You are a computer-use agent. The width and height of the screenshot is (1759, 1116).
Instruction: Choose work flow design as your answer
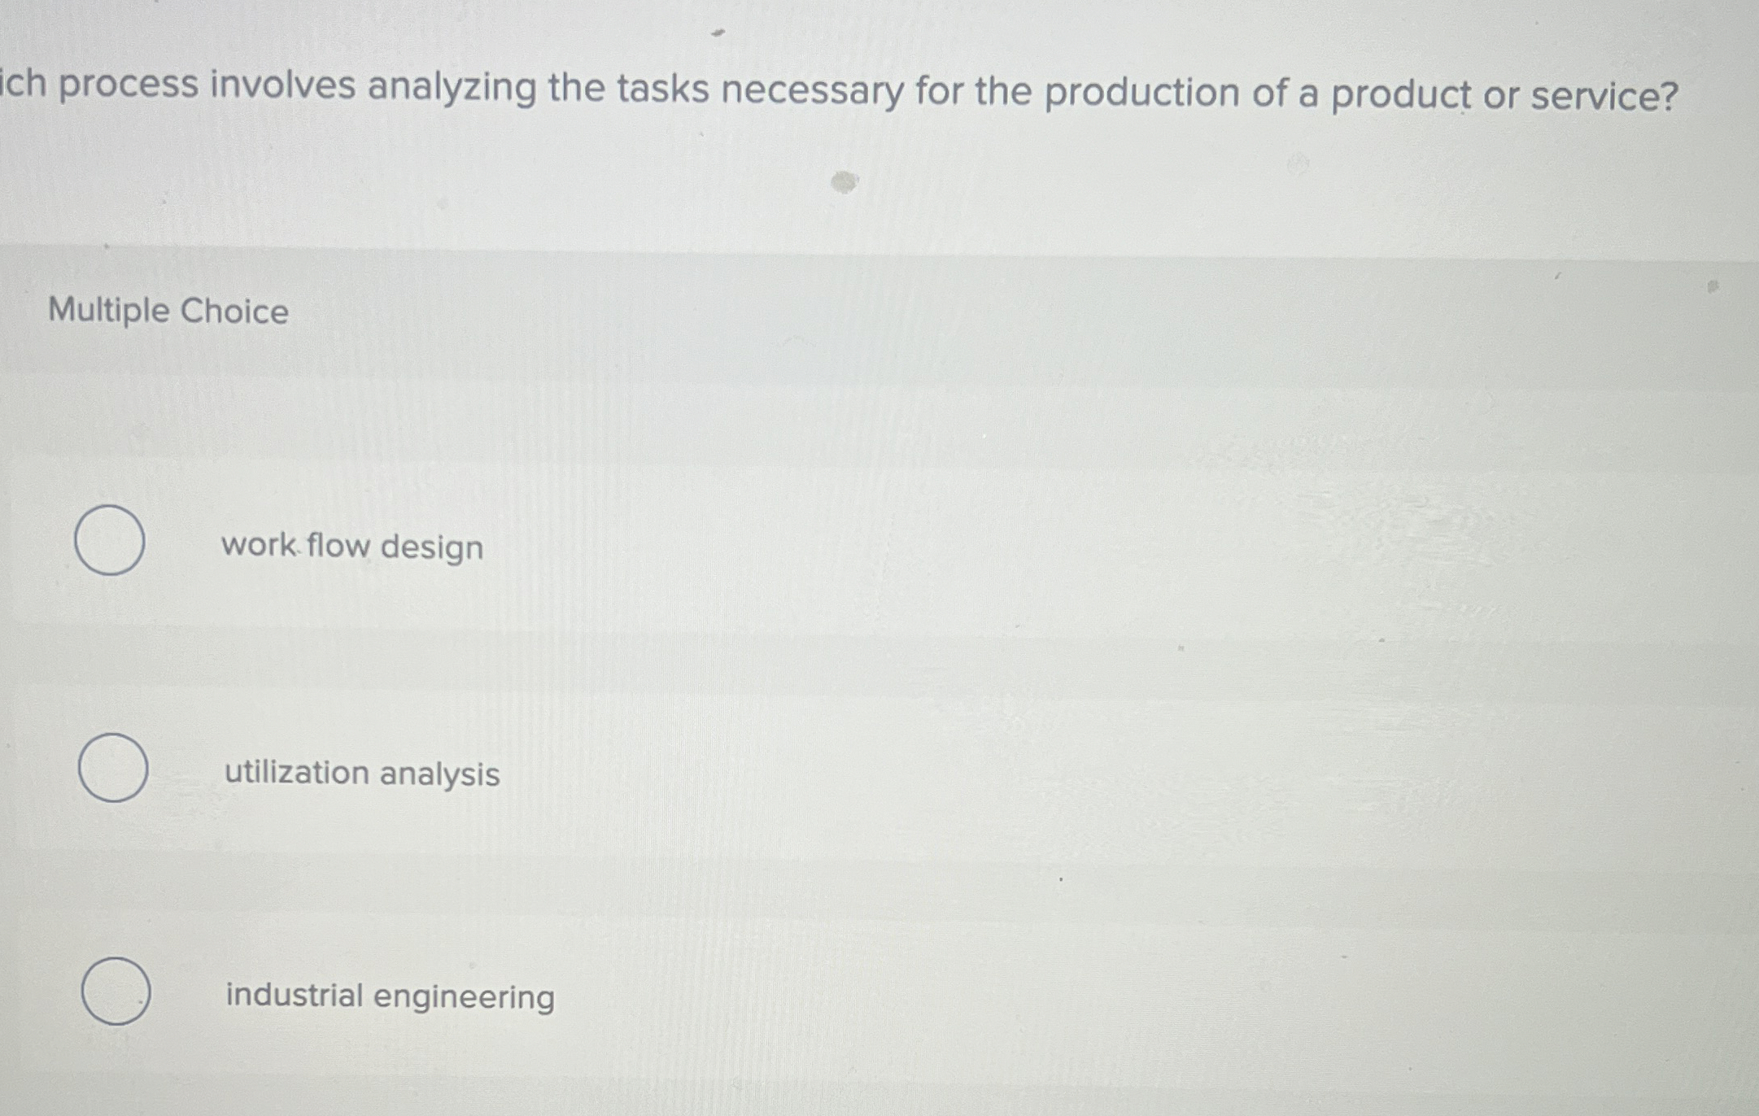click(351, 547)
